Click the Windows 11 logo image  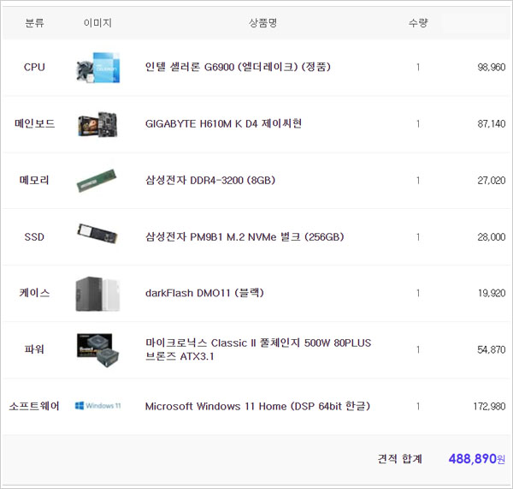click(97, 406)
